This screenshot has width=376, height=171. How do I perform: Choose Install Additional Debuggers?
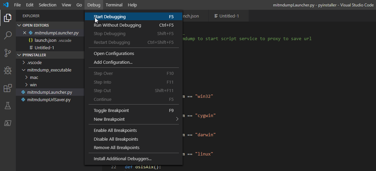(x=123, y=159)
